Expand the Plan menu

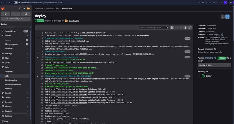pos(15,58)
